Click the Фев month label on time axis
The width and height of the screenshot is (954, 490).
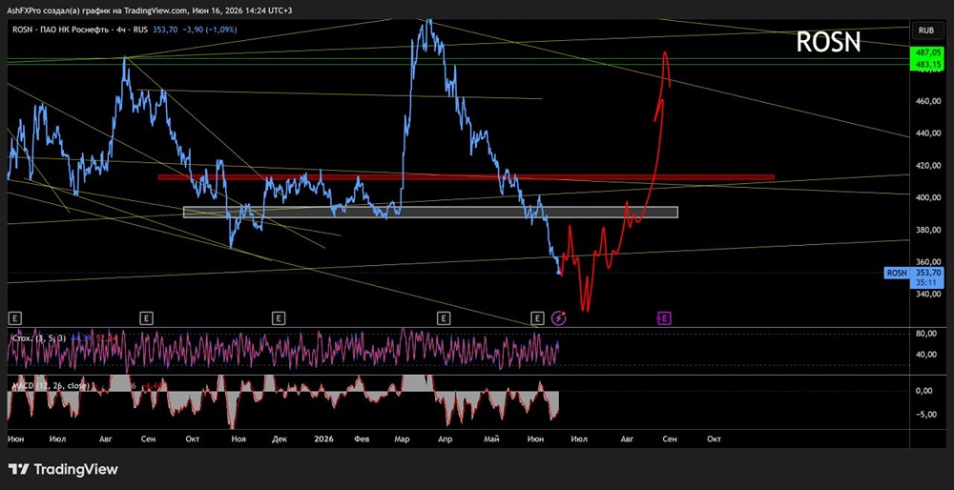(362, 439)
